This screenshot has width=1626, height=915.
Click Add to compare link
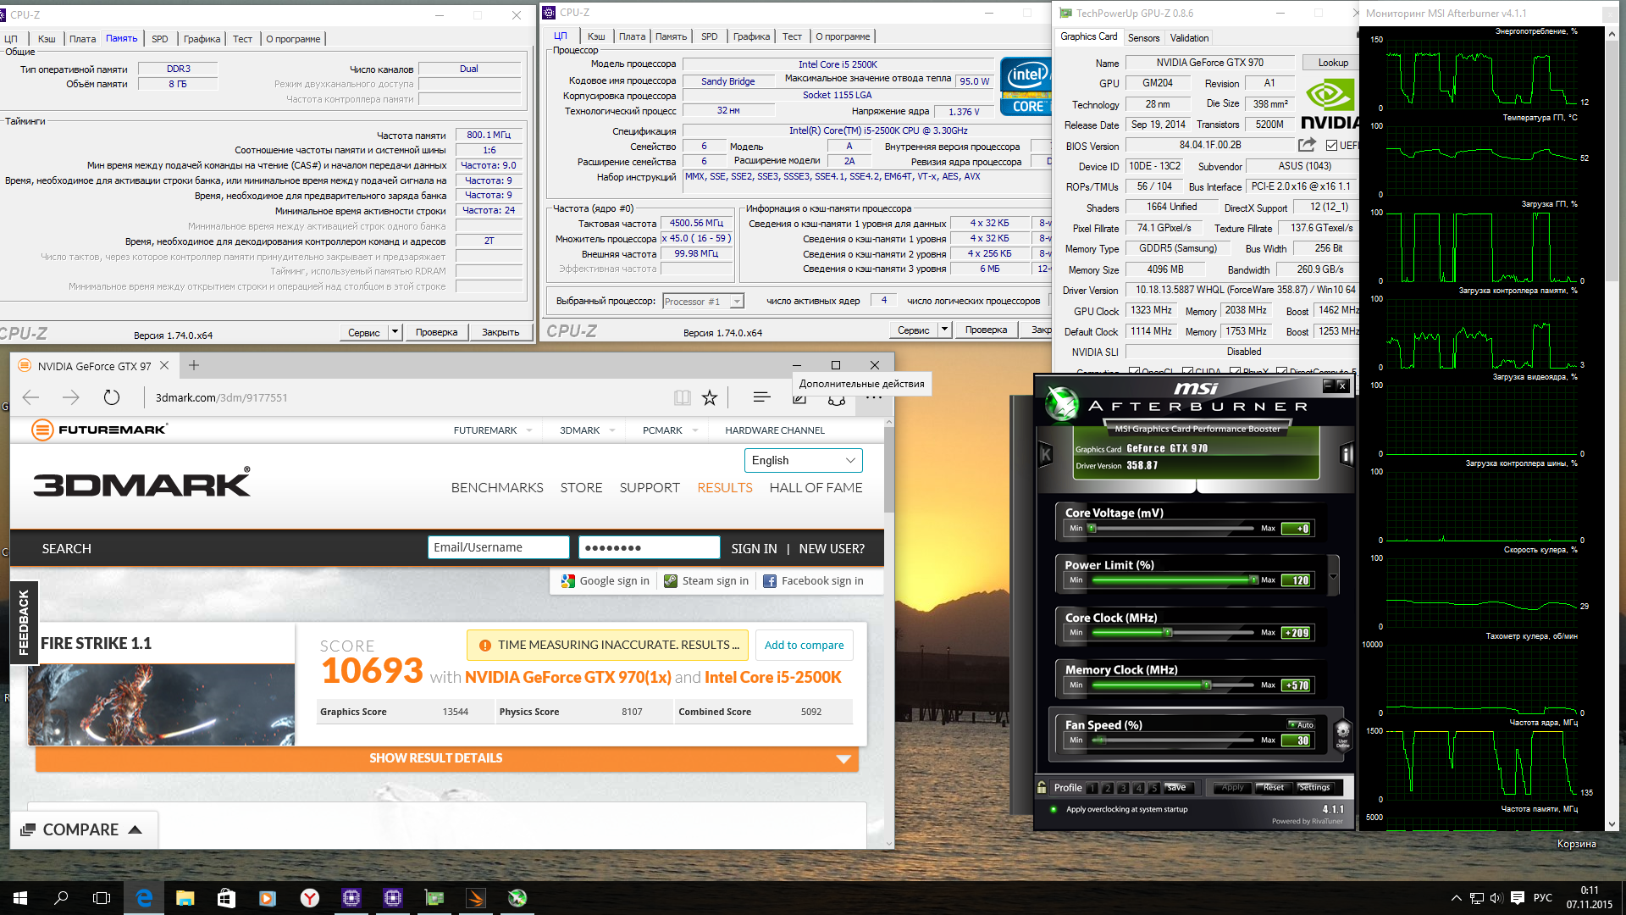[x=804, y=645]
